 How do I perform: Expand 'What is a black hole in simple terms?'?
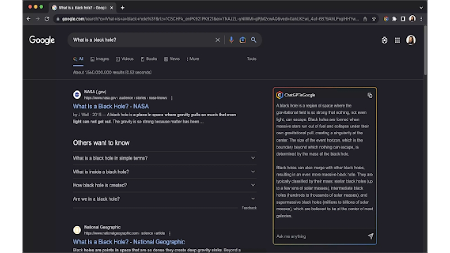164,158
